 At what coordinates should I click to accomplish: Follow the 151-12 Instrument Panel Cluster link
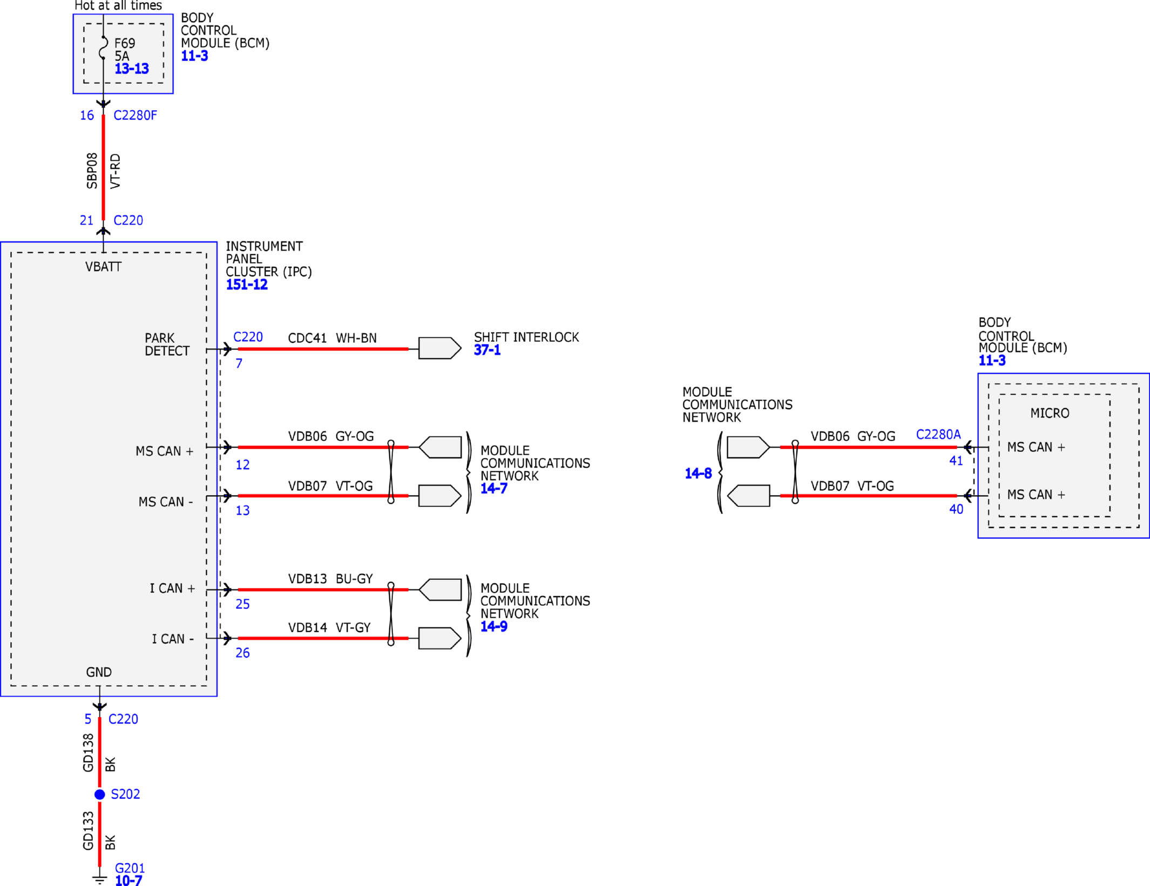point(247,285)
